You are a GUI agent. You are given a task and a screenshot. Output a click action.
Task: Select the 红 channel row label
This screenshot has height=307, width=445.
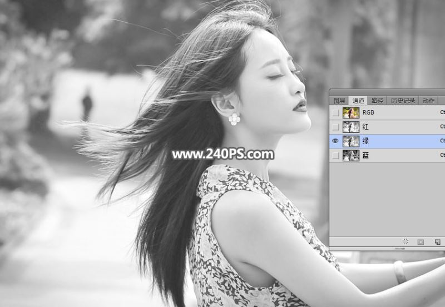365,127
